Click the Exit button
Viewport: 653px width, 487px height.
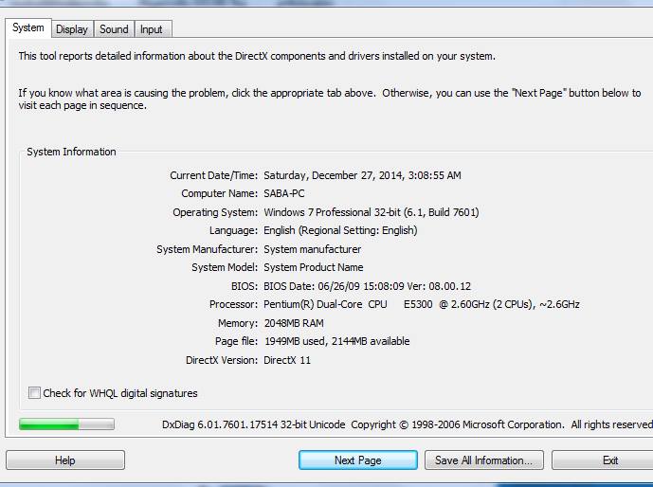pos(603,460)
